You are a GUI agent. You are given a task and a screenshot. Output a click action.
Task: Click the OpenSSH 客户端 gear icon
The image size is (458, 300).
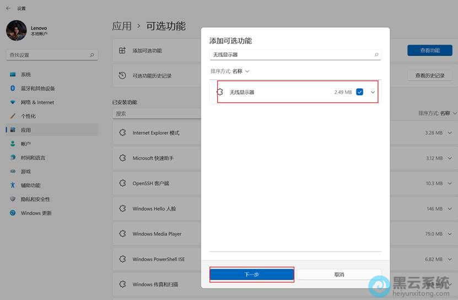click(122, 183)
